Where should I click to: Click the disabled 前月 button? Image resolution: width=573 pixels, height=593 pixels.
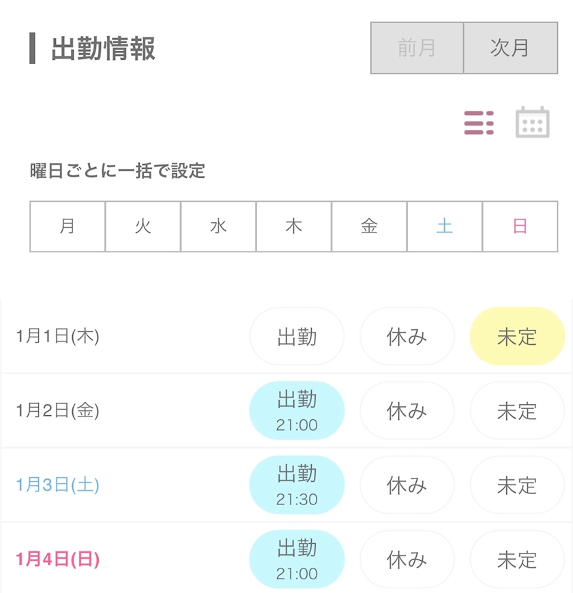[x=417, y=48]
